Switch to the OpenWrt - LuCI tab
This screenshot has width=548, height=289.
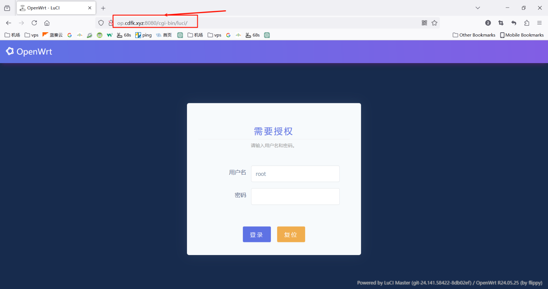[56, 8]
